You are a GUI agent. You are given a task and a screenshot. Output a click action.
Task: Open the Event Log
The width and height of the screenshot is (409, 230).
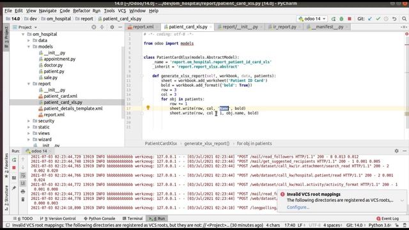[388, 218]
